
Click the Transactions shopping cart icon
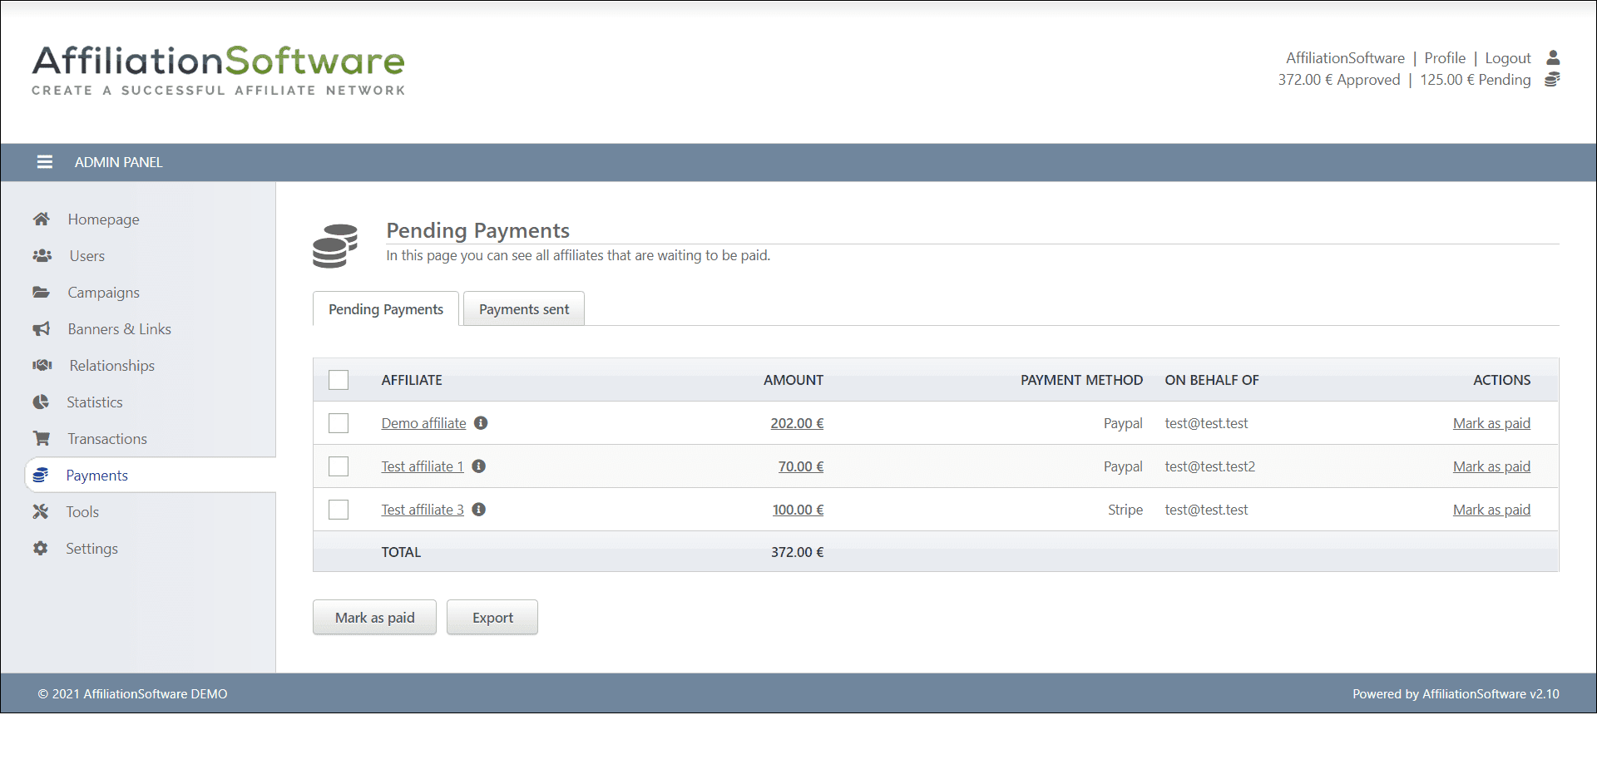[41, 439]
